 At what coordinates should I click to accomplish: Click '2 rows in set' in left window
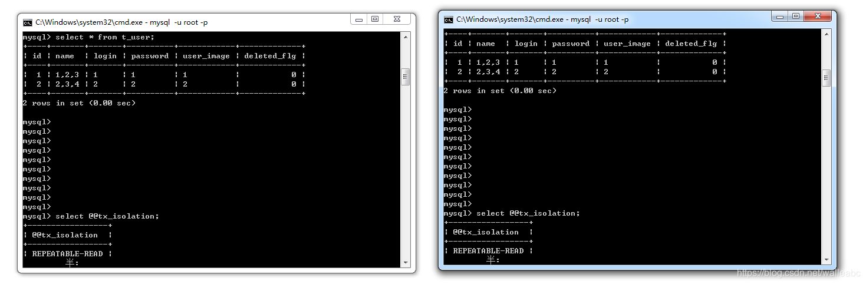[x=53, y=103]
